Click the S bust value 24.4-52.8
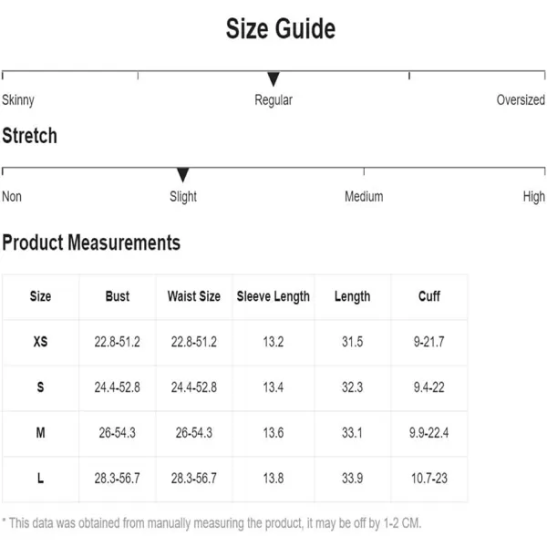This screenshot has width=547, height=547. tap(118, 387)
